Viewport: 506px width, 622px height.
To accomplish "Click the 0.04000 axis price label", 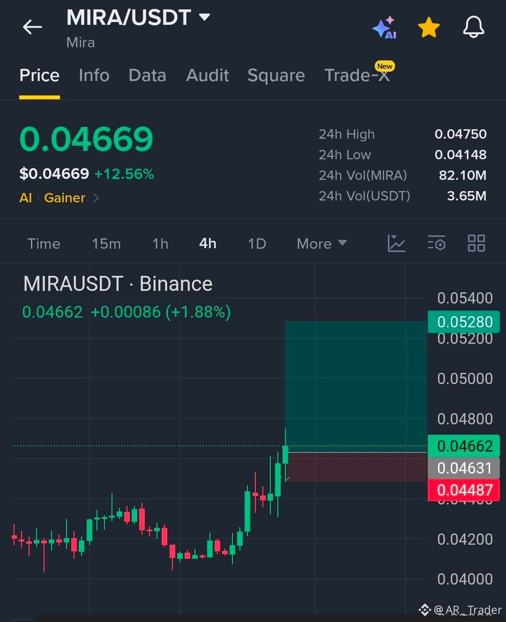I will (x=465, y=579).
